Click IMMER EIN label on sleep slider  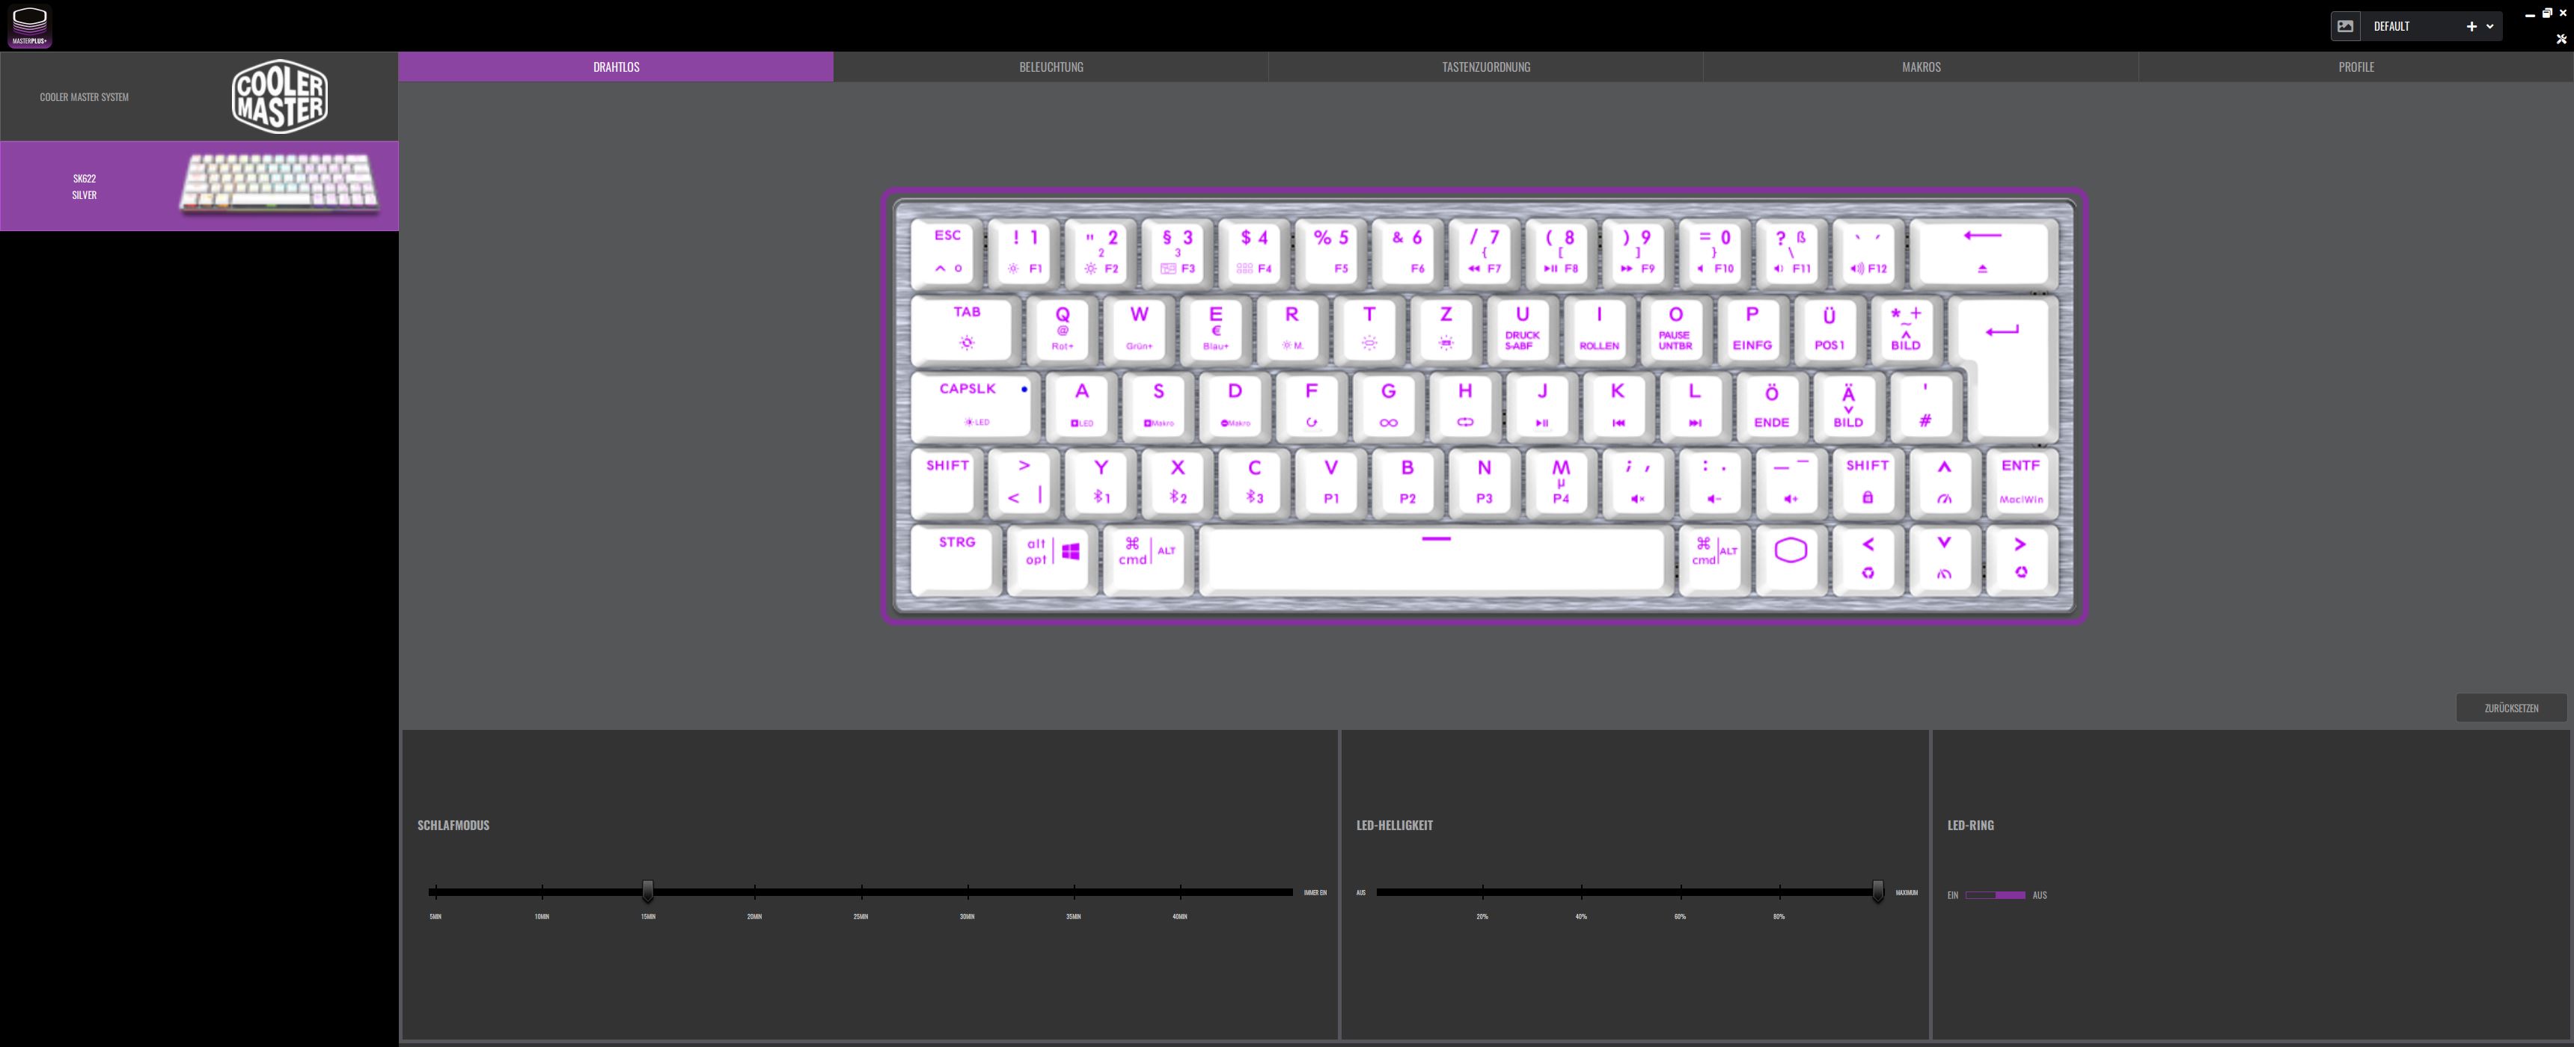tap(1315, 892)
